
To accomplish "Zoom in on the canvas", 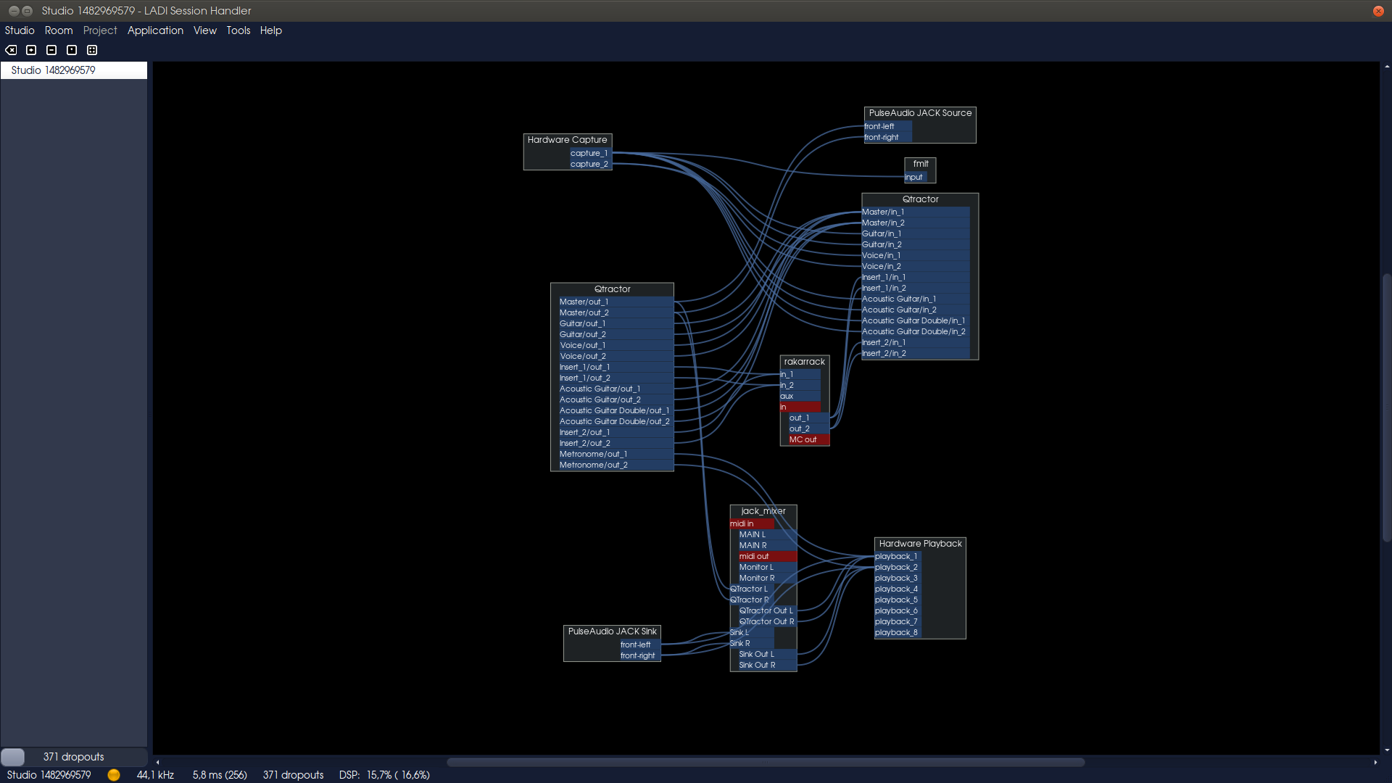I will [31, 50].
